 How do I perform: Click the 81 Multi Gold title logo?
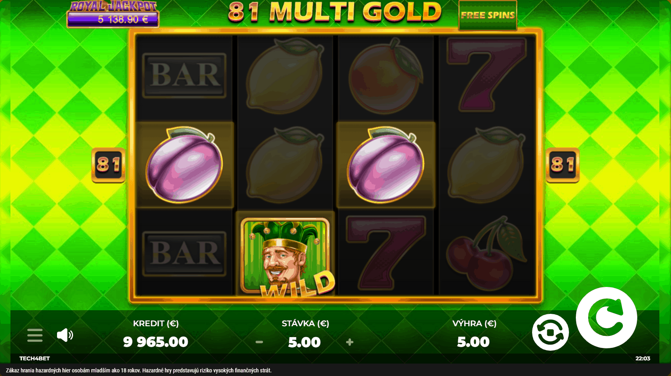[x=334, y=12]
